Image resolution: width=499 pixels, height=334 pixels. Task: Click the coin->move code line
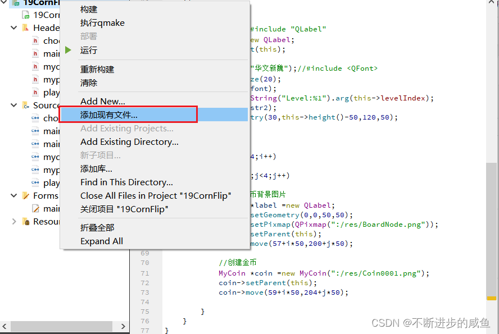pyautogui.click(x=283, y=292)
